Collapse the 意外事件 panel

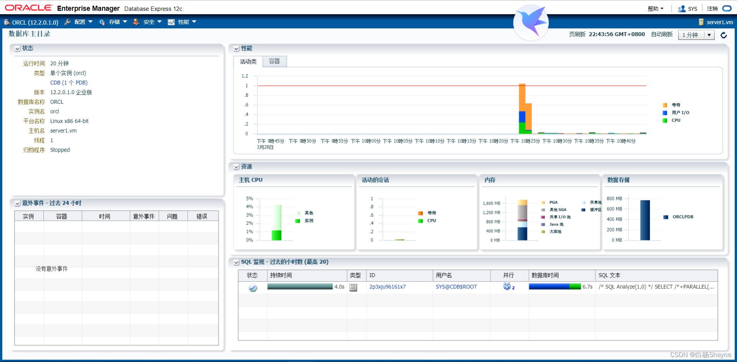pyautogui.click(x=17, y=203)
